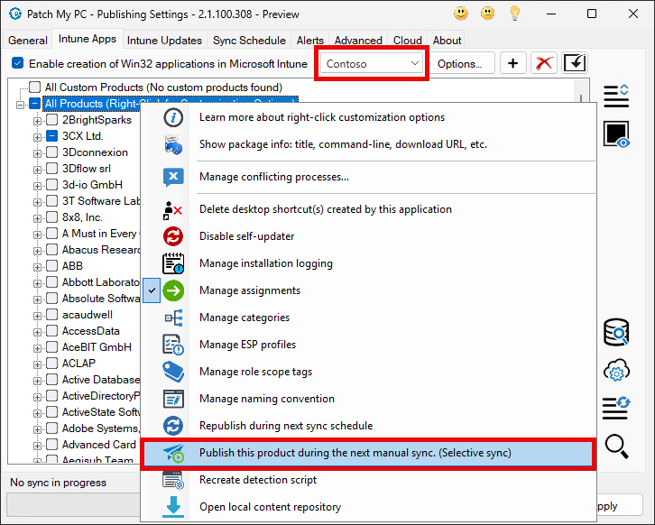
Task: Click the blue role scope tags icon
Action: click(x=173, y=372)
